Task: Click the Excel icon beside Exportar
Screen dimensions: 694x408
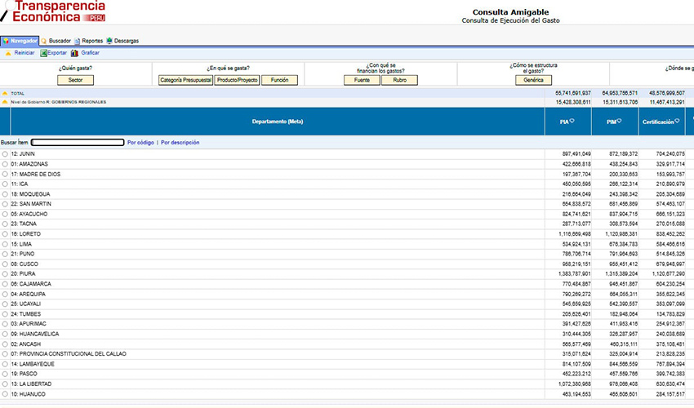Action: pyautogui.click(x=43, y=53)
